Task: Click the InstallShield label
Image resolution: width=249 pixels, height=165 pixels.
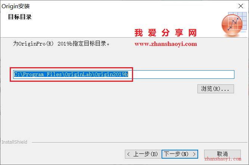Action: pyautogui.click(x=15, y=142)
